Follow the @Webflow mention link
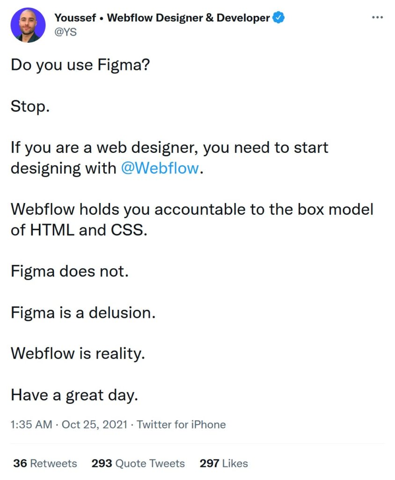 pos(160,168)
